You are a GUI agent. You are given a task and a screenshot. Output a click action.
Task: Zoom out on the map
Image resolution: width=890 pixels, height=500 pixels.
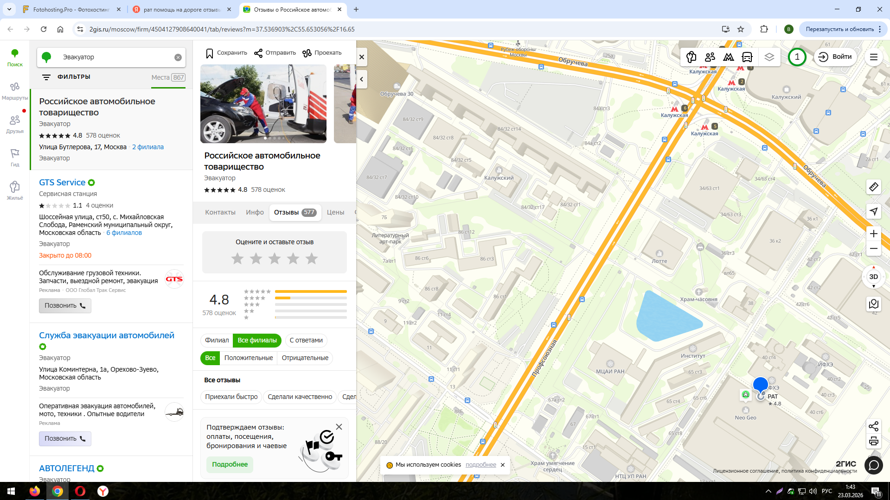[874, 249]
